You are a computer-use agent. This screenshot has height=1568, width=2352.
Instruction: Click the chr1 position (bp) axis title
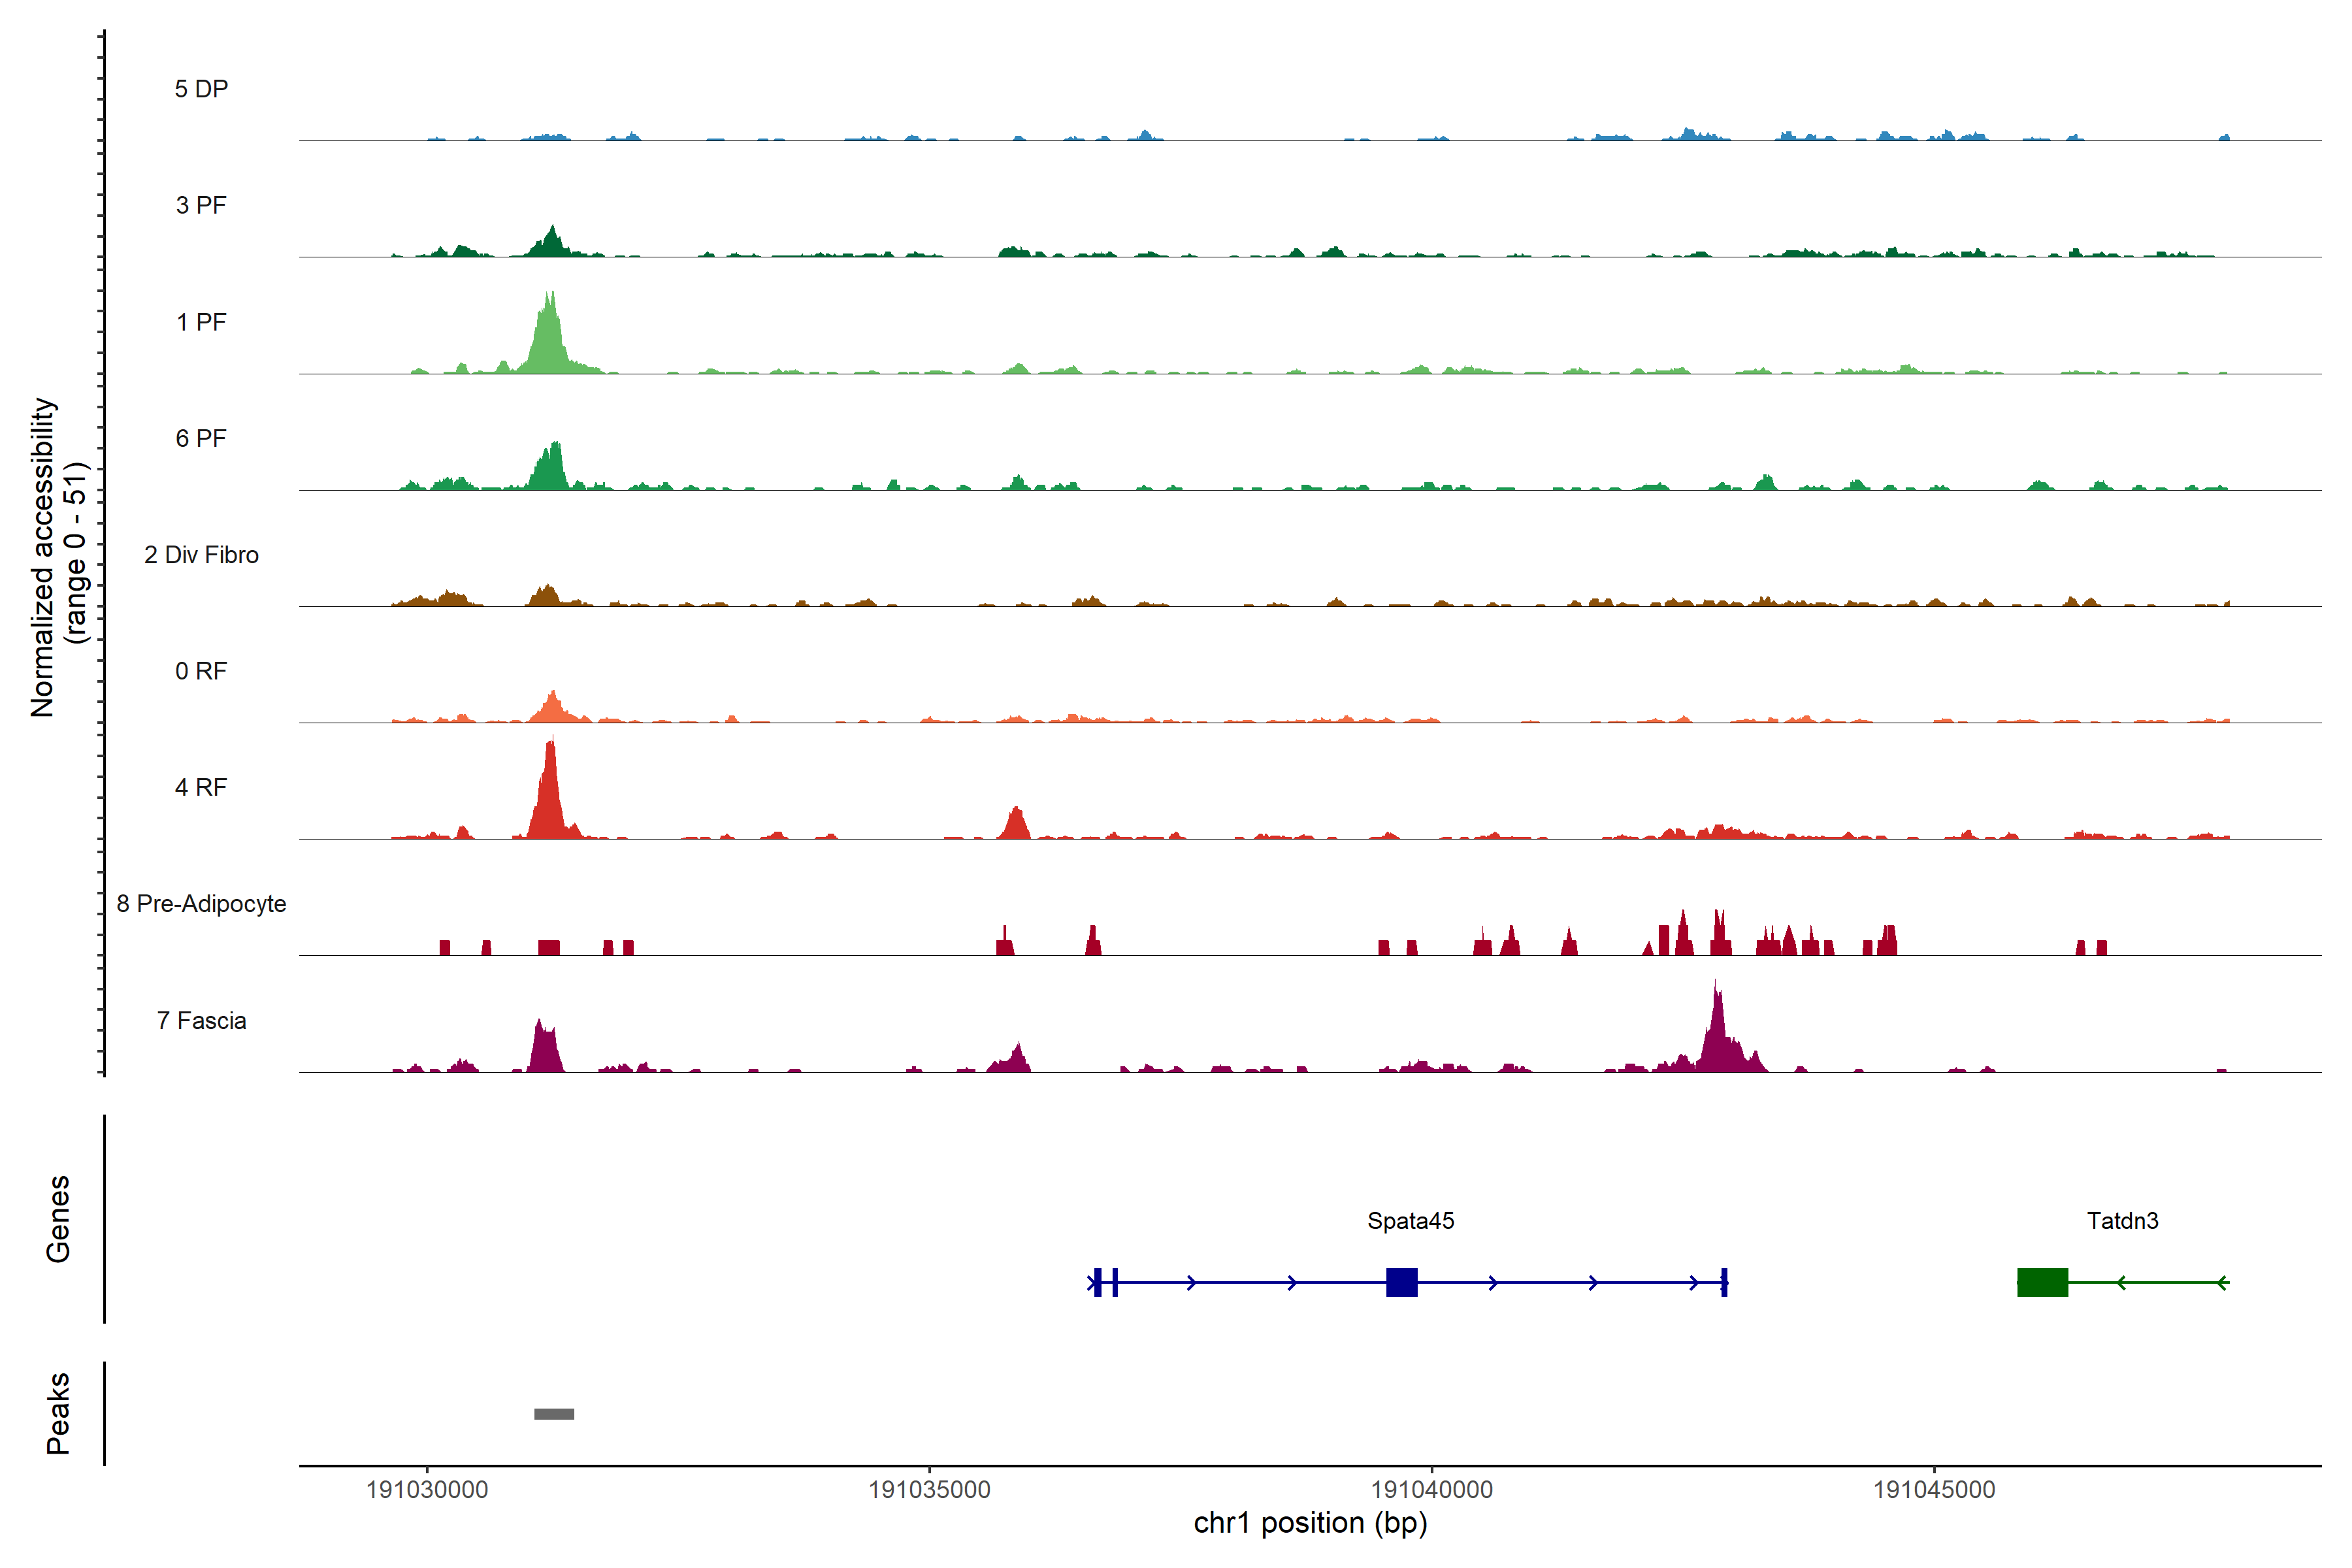pos(1310,1523)
